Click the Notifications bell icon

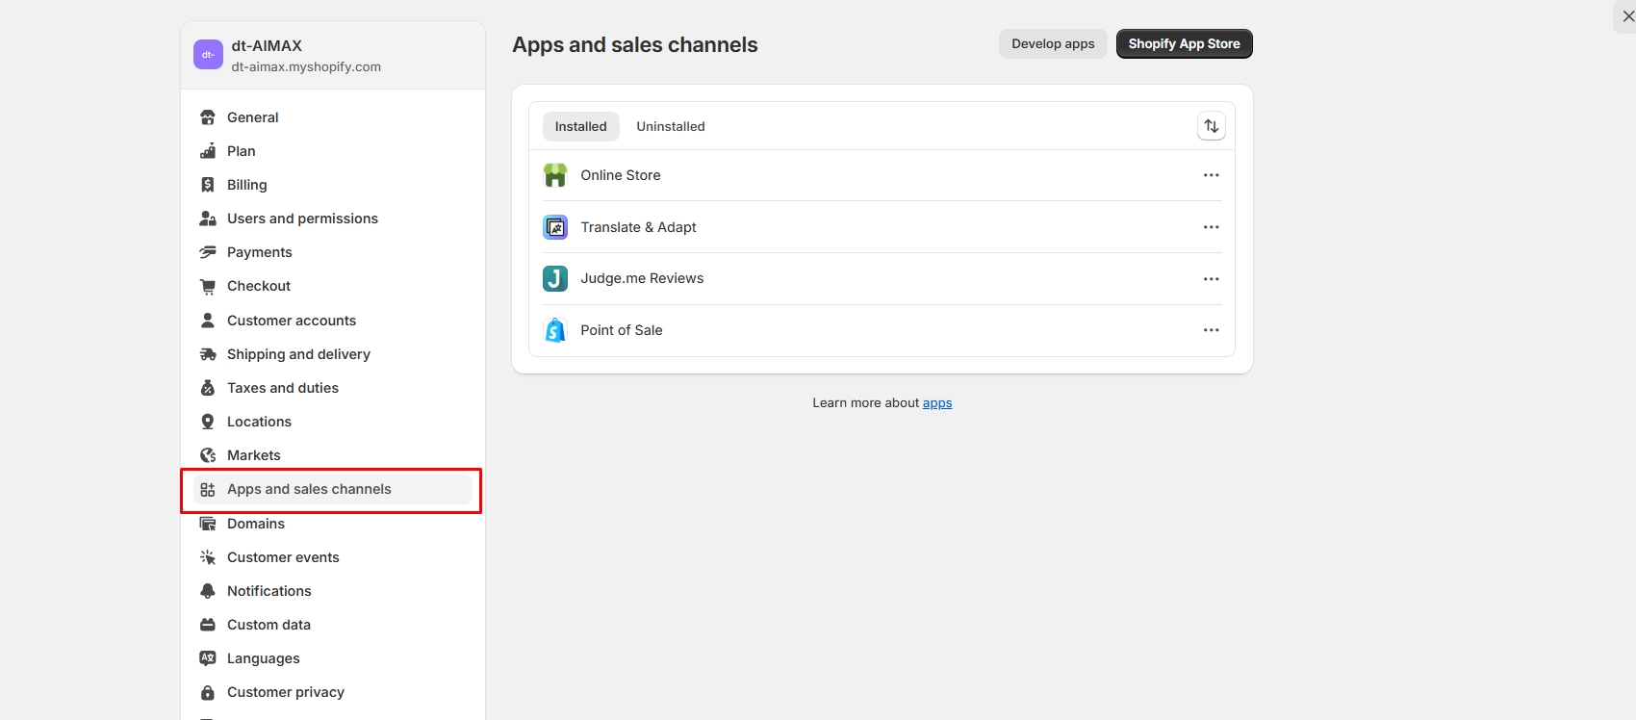pos(208,591)
